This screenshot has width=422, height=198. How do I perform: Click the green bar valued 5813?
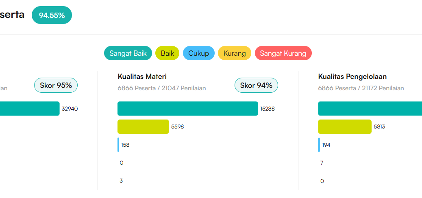click(344, 126)
